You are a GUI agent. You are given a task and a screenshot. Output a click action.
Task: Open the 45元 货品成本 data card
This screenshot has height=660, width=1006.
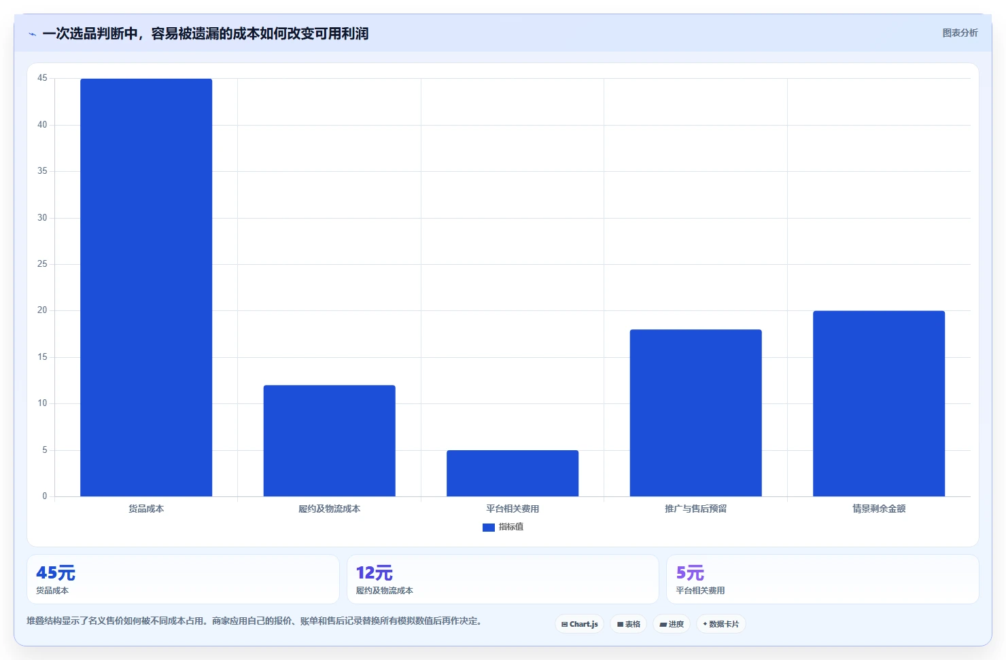(183, 579)
